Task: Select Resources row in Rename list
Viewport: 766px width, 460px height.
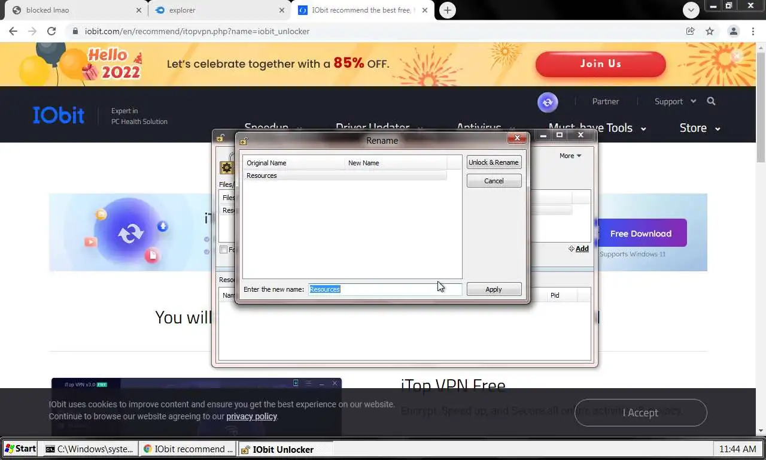Action: coord(346,175)
